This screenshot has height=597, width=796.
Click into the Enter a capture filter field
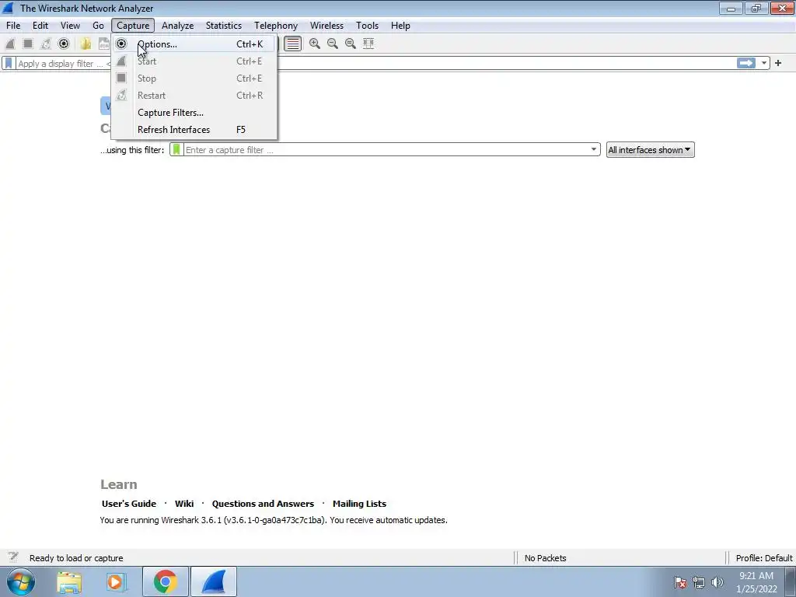coord(386,150)
